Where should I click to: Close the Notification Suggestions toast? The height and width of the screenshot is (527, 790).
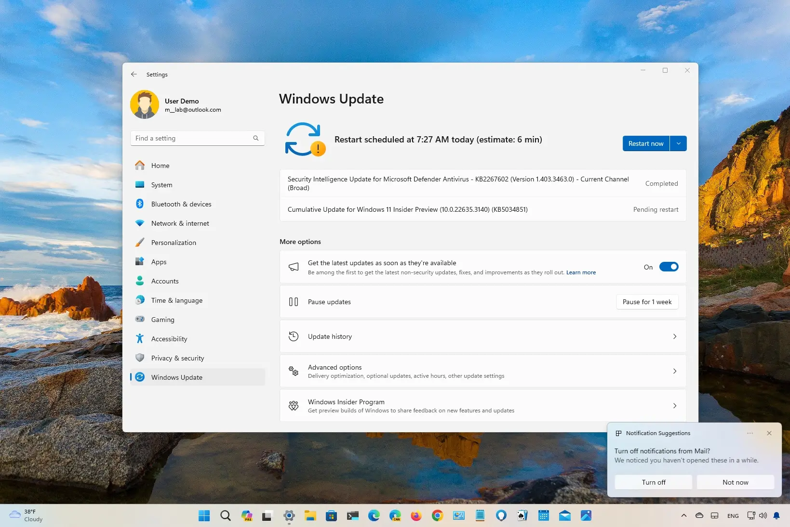click(769, 433)
